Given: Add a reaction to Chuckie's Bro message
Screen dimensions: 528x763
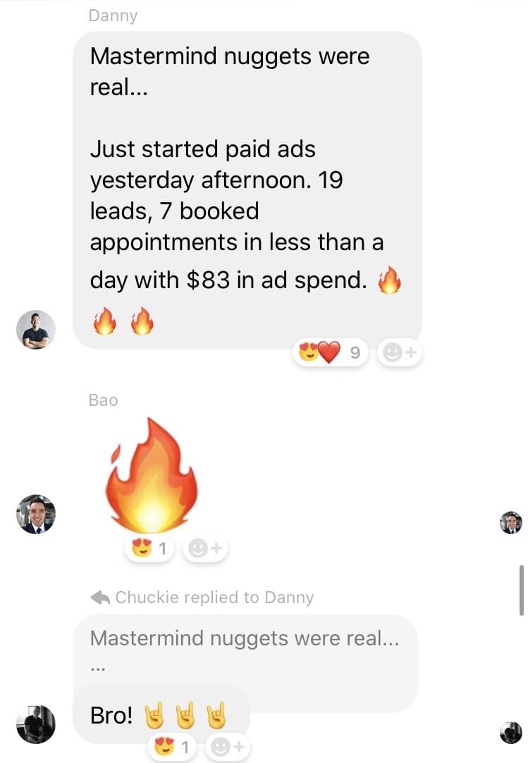Looking at the screenshot, I should [x=228, y=746].
